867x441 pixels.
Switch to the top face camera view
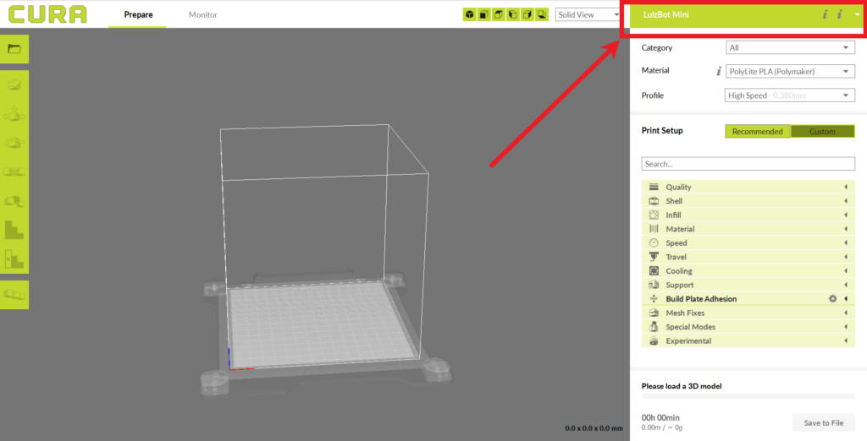498,15
